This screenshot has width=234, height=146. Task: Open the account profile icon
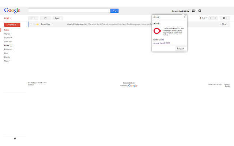coord(200,11)
